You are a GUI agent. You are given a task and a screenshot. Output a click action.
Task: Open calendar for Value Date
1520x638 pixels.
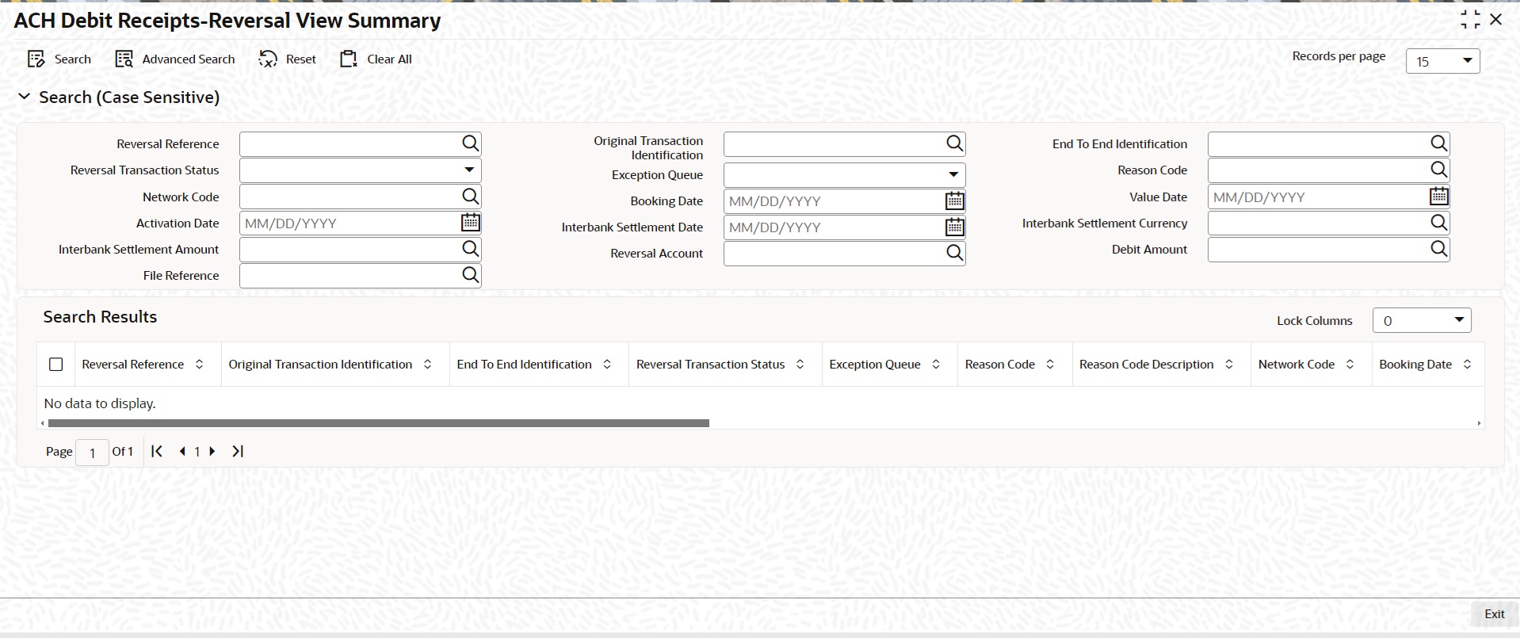click(1439, 197)
